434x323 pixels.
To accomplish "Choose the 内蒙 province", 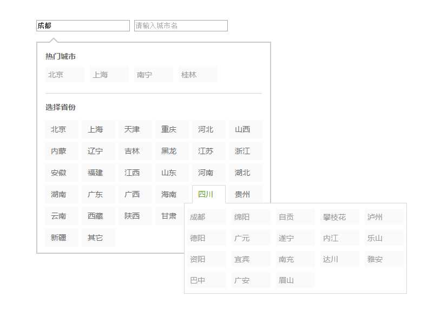I will 62,151.
